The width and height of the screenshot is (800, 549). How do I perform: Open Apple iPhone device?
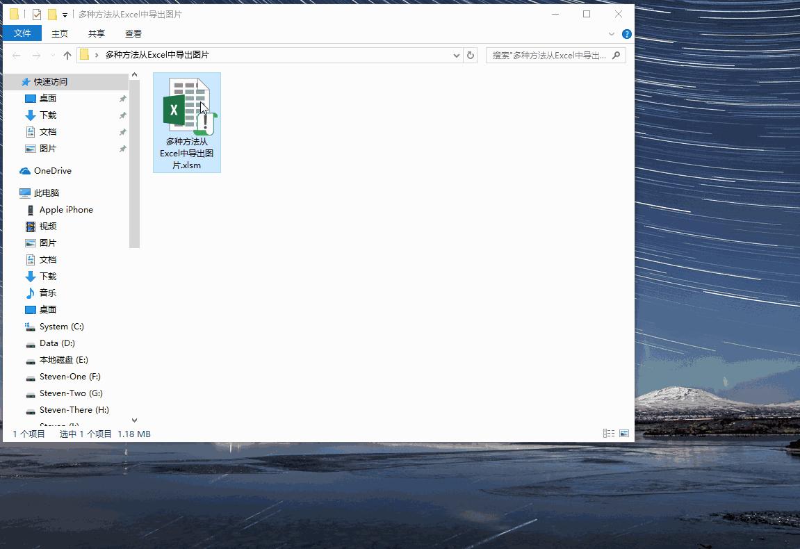click(x=66, y=210)
